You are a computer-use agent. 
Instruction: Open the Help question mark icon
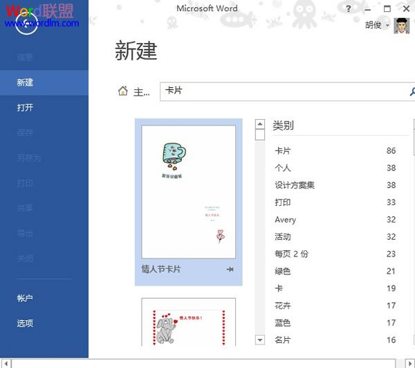pos(349,9)
